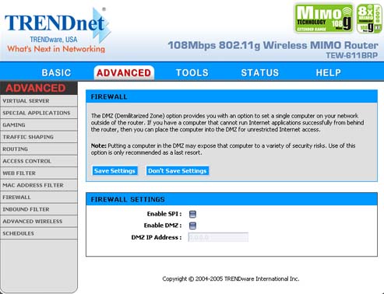Click the 8x MIMO 800% badge
Viewport: 384px width, 294px height.
tap(369, 18)
